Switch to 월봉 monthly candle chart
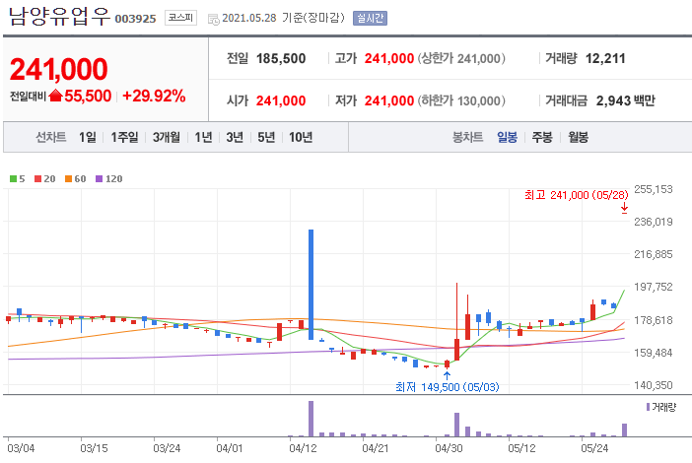 tap(578, 137)
